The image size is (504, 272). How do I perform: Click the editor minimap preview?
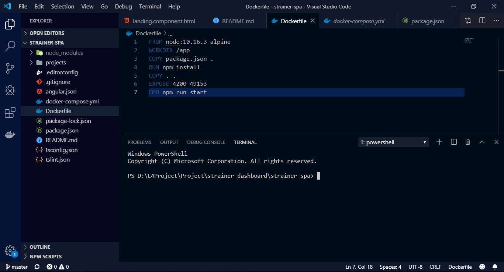(x=469, y=40)
